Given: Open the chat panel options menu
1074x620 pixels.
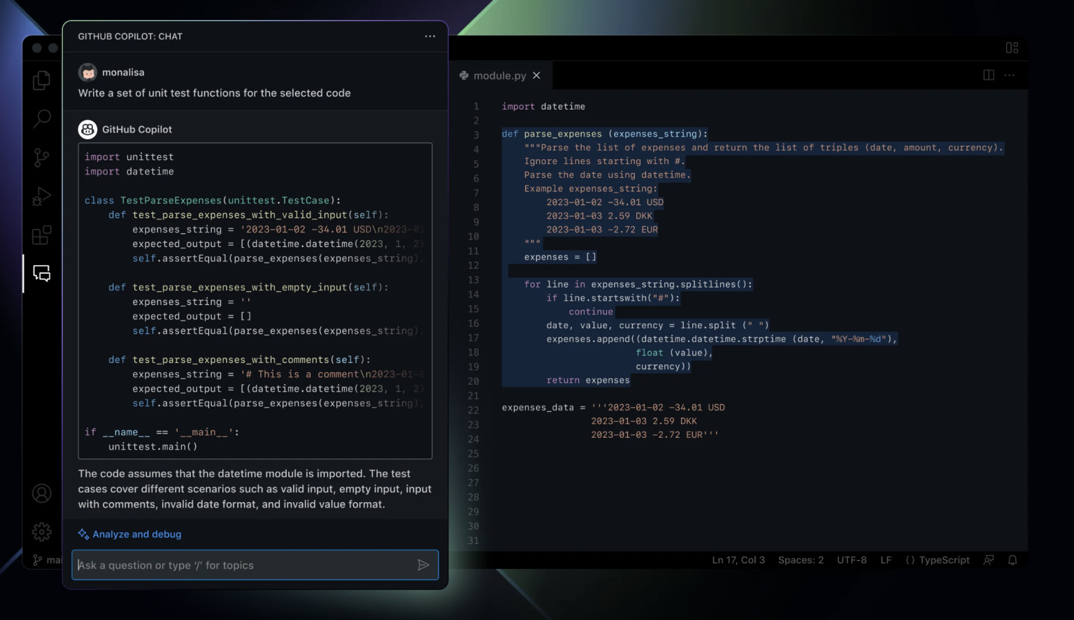Looking at the screenshot, I should coord(430,36).
